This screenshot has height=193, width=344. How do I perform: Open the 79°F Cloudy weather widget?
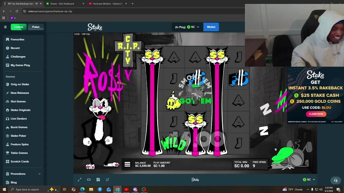[x=293, y=190]
